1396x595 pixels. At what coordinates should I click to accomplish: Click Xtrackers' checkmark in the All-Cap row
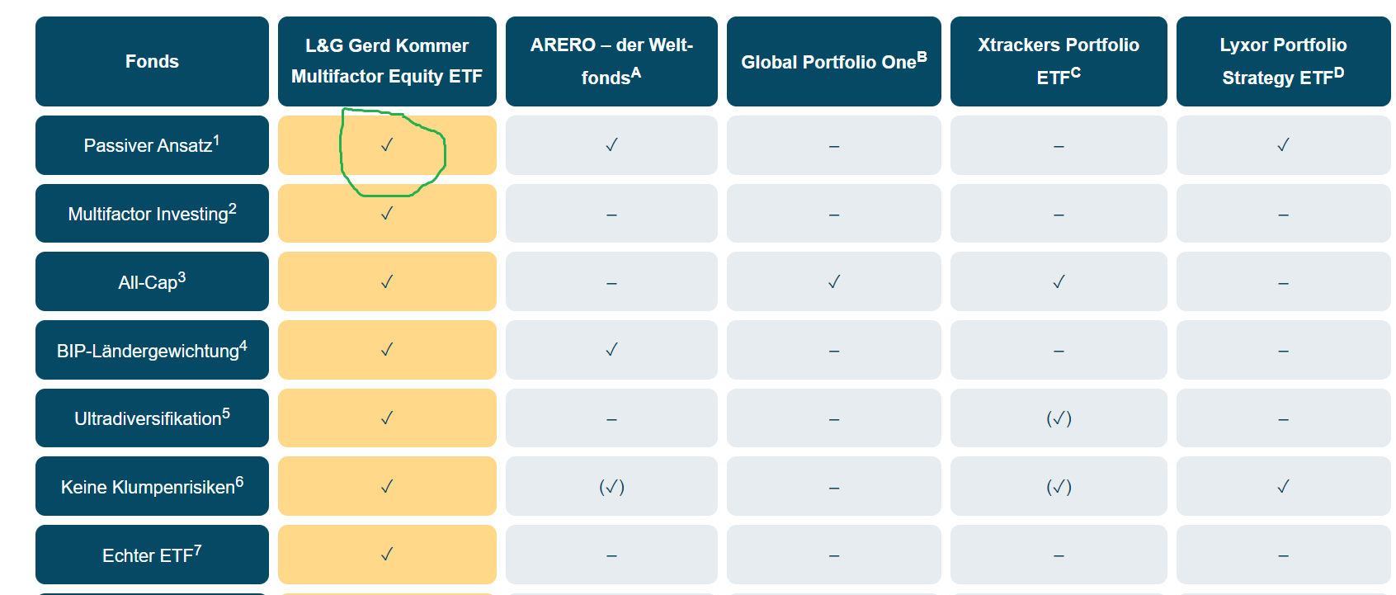[x=1059, y=282]
